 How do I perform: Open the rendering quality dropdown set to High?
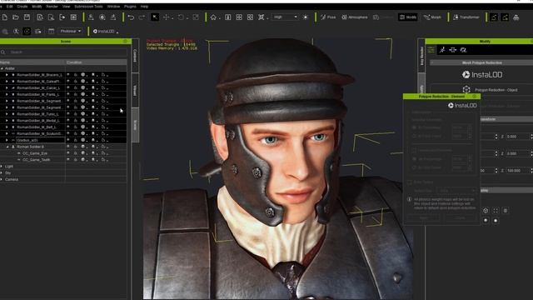pos(285,17)
